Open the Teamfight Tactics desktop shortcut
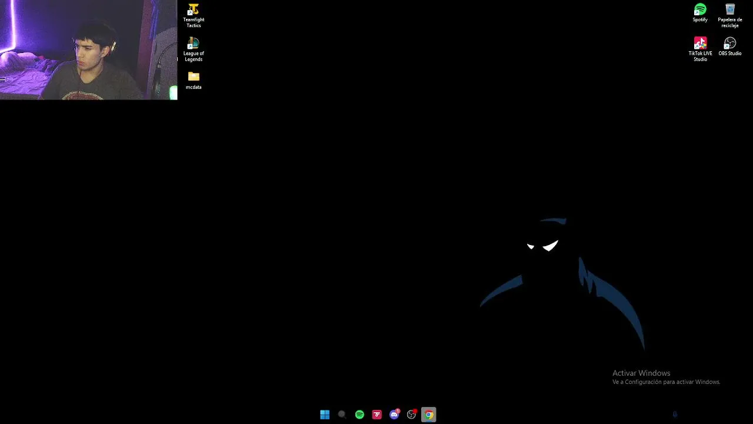This screenshot has height=424, width=753. [194, 15]
